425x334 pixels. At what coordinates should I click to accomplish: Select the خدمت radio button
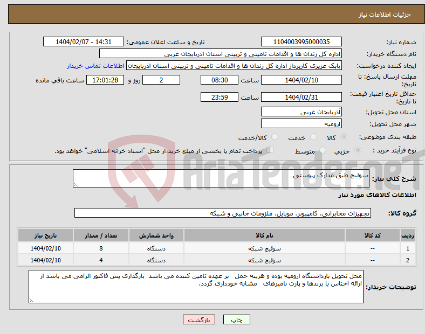coord(313,137)
